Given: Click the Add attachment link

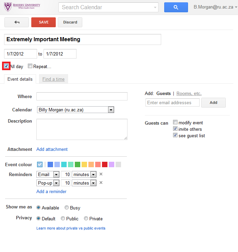Looking at the screenshot, I should pos(52,149).
